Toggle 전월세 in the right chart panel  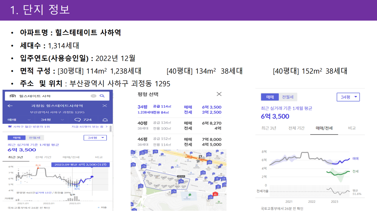pos(288,97)
